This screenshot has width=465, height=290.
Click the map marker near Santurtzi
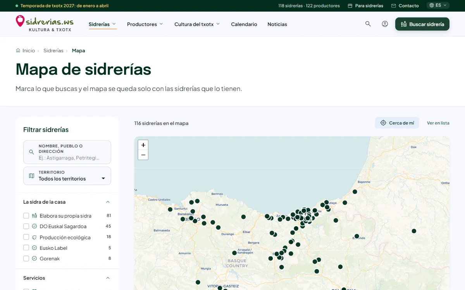pyautogui.click(x=170, y=210)
